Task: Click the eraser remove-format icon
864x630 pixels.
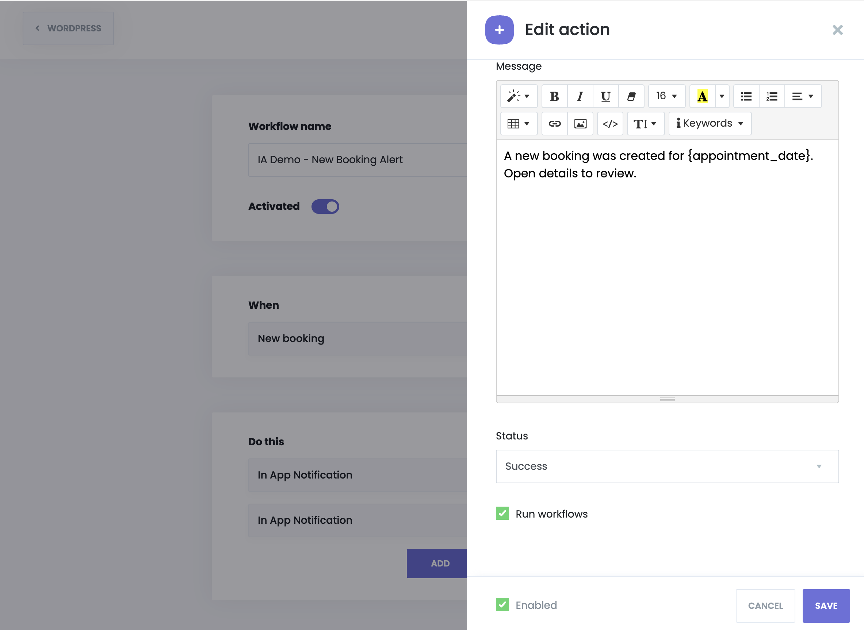Action: click(631, 96)
